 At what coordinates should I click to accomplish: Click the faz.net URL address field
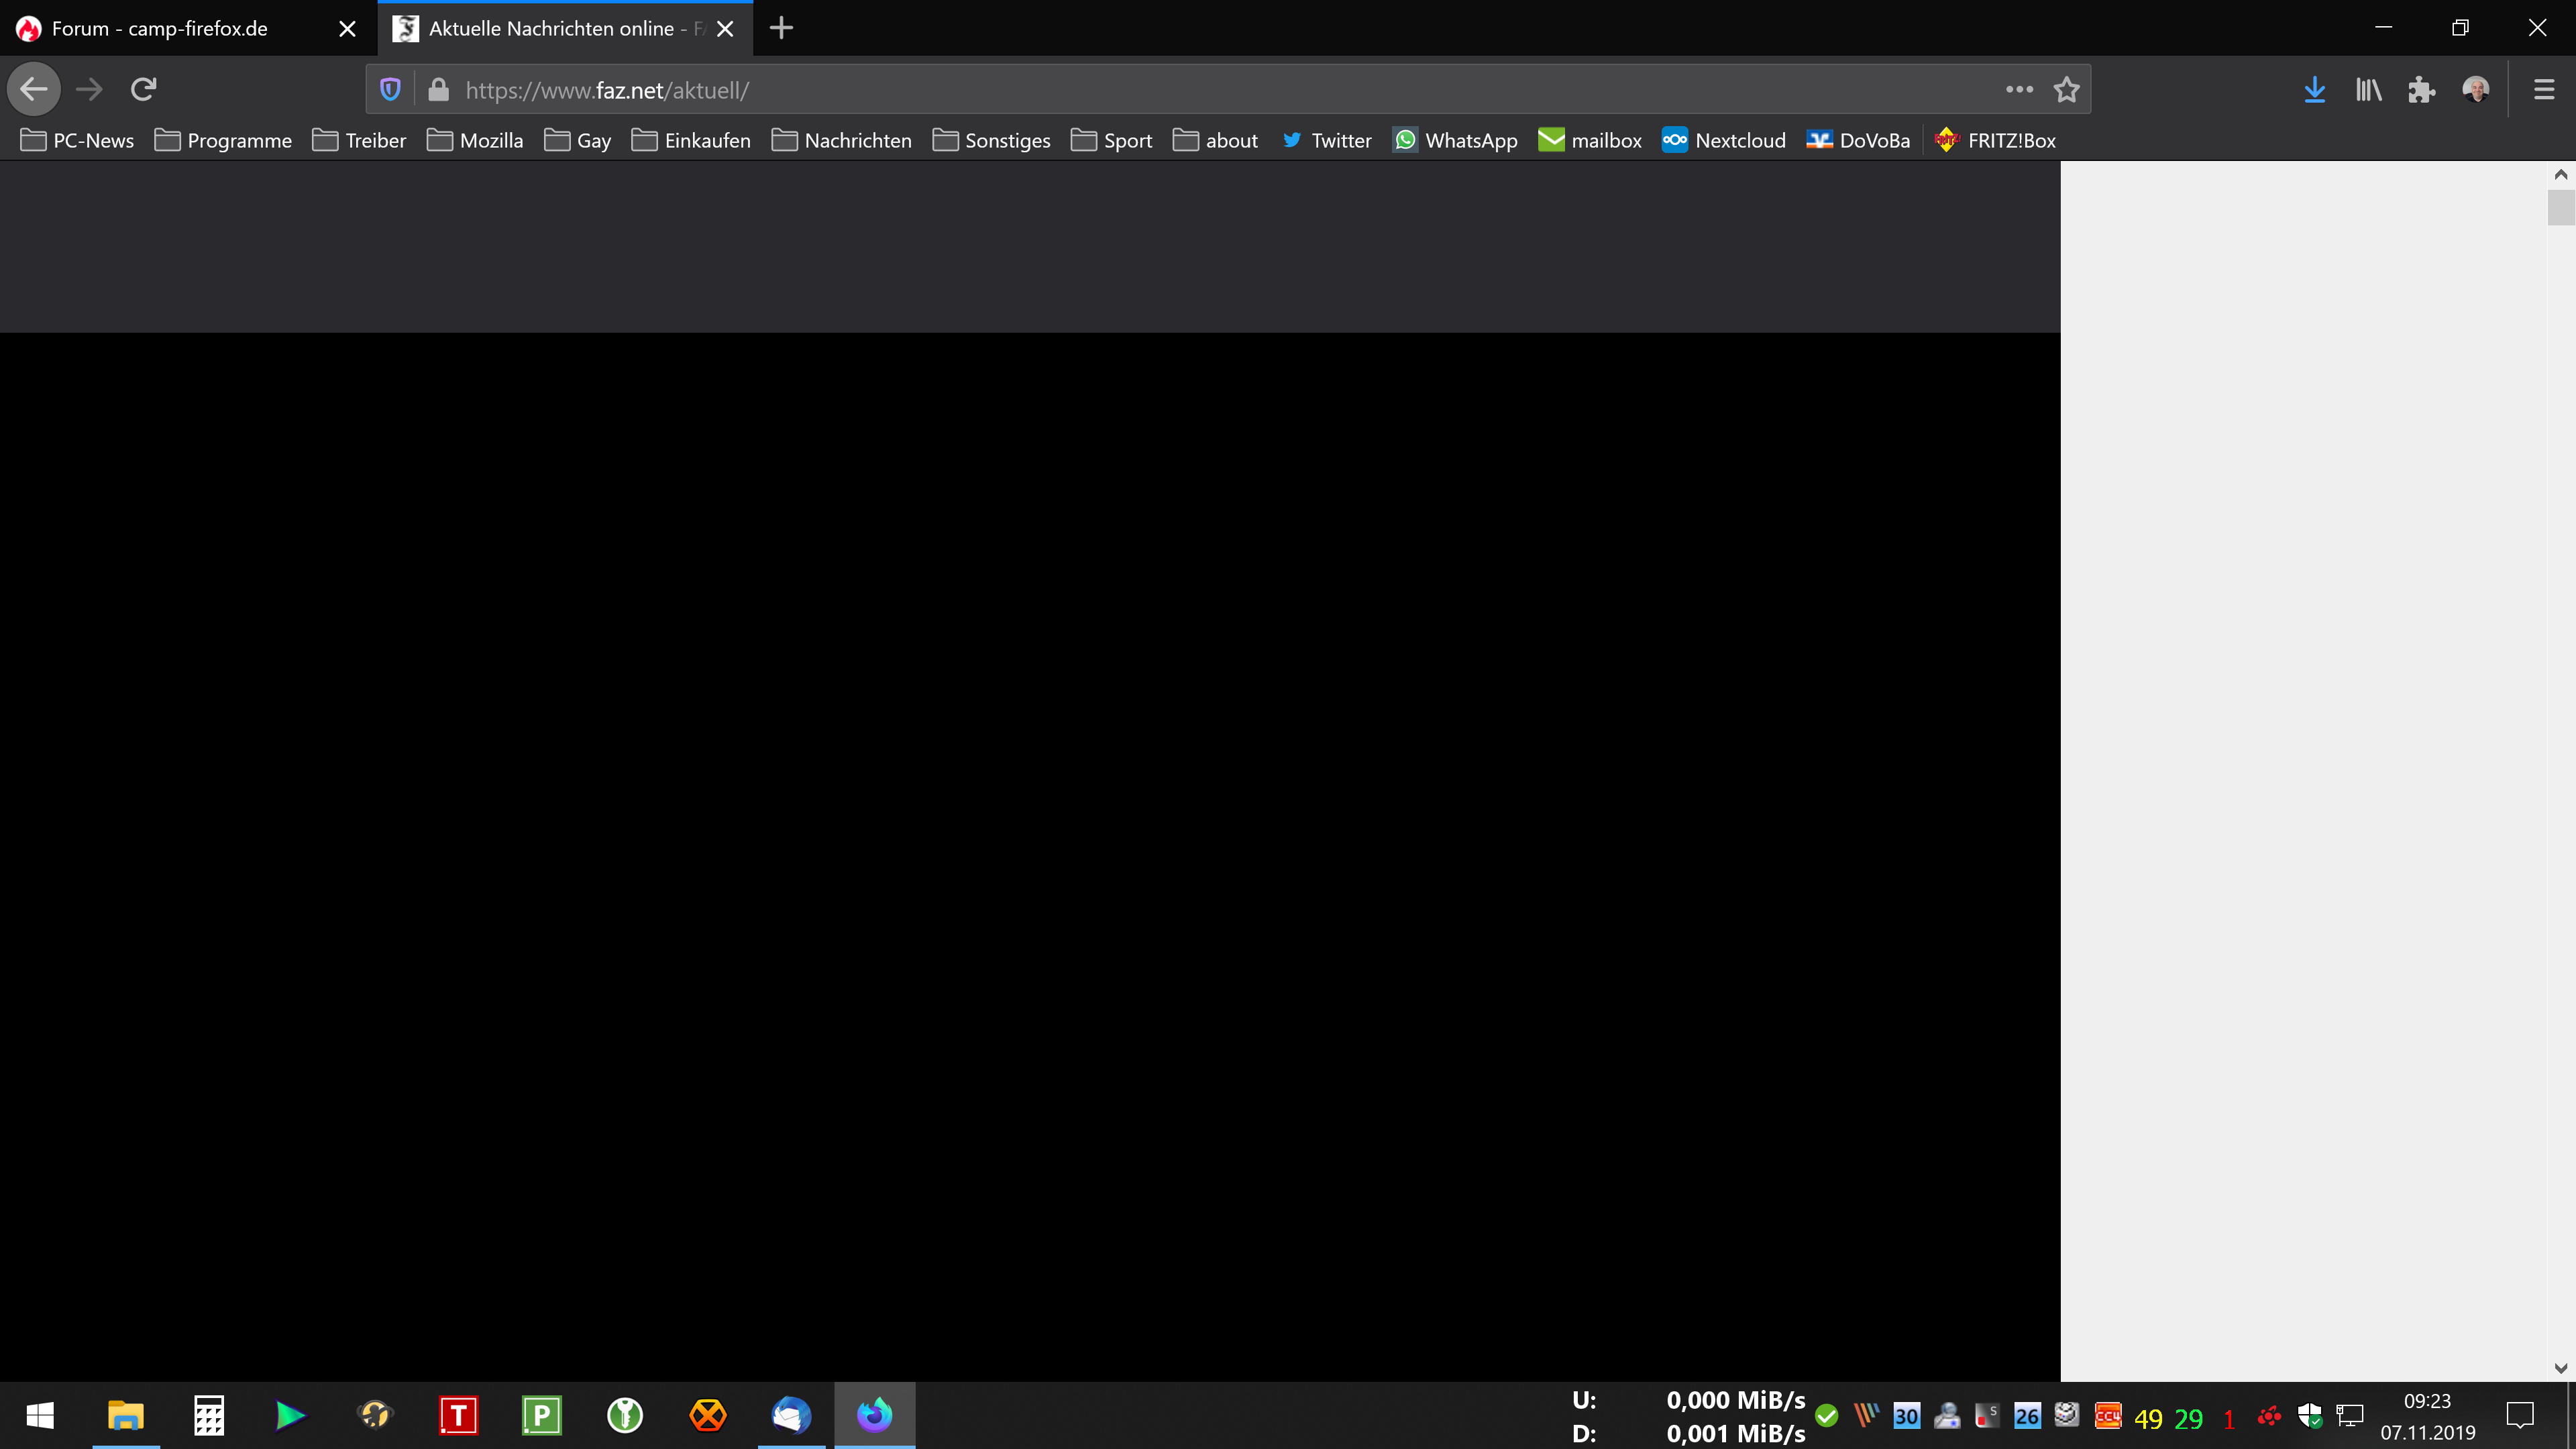click(x=1200, y=90)
